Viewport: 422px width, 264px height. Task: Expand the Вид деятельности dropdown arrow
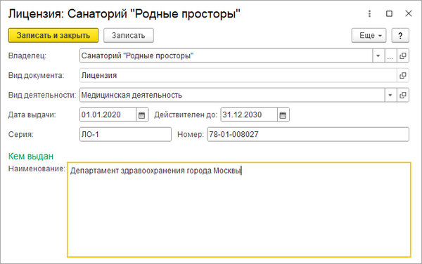click(390, 95)
